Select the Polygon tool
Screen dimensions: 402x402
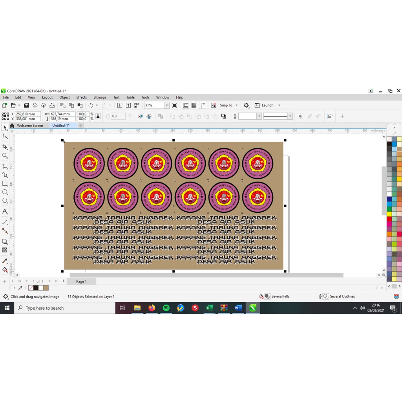click(x=5, y=201)
